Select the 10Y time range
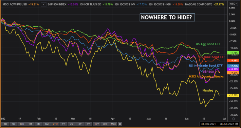Viewport: 241px width, 128px height. [x=97, y=124]
